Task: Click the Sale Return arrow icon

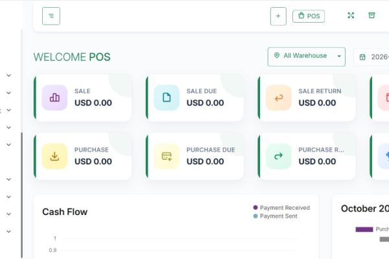Action: (x=279, y=98)
